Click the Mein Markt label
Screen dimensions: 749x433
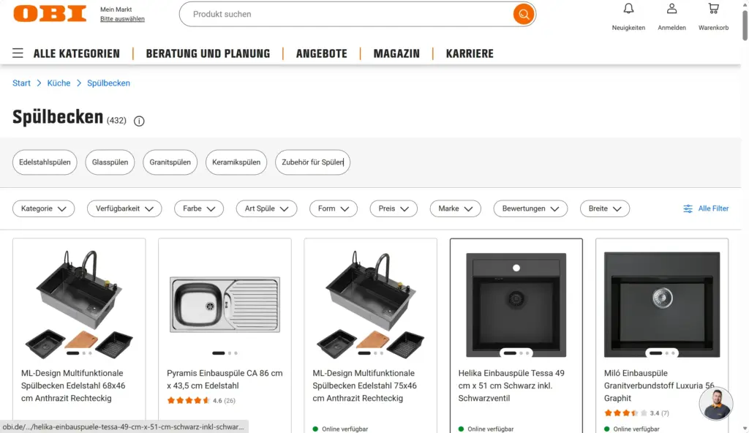(116, 9)
